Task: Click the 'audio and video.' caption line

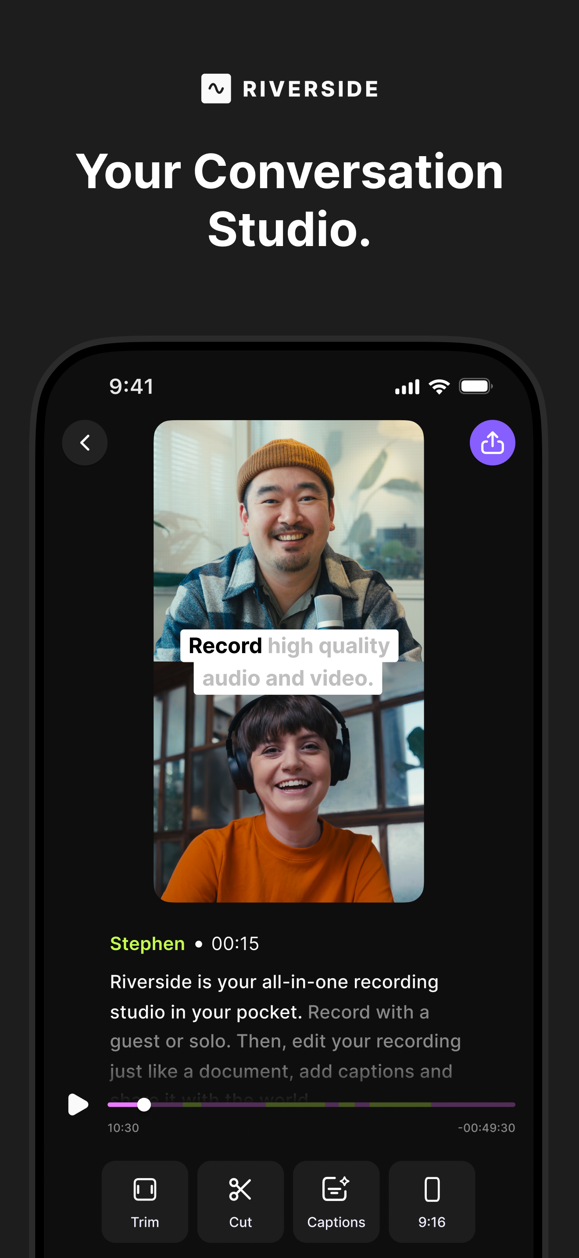Action: pyautogui.click(x=288, y=678)
